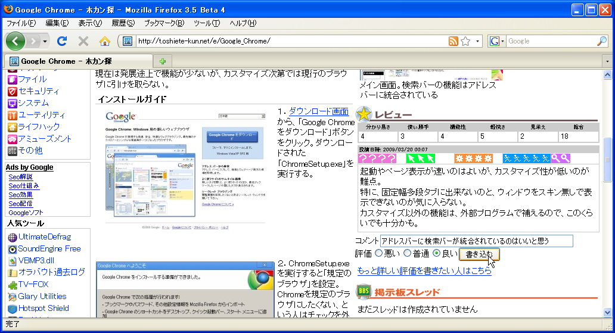Reload the current page

pyautogui.click(x=62, y=41)
